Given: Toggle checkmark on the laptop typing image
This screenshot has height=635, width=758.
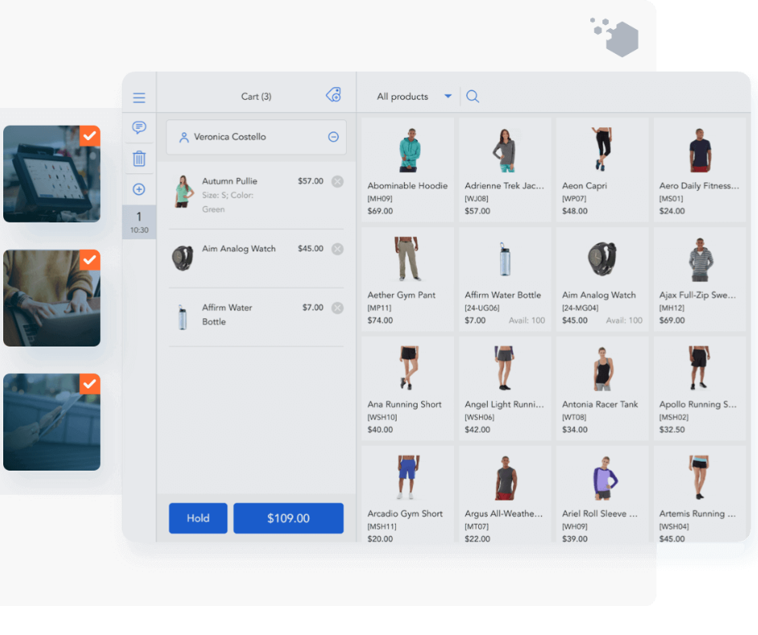Looking at the screenshot, I should (90, 259).
